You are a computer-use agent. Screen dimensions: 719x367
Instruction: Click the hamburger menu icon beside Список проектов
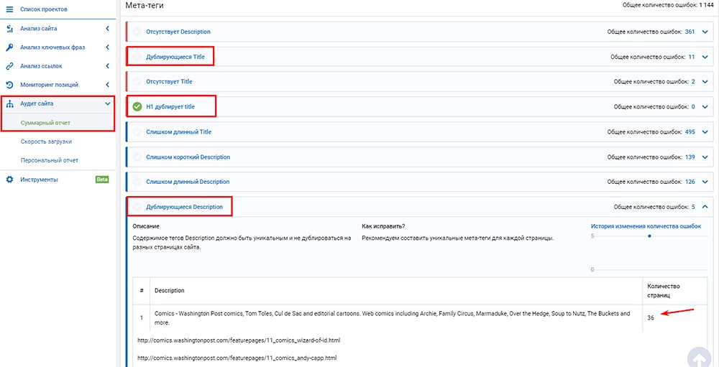[x=10, y=9]
